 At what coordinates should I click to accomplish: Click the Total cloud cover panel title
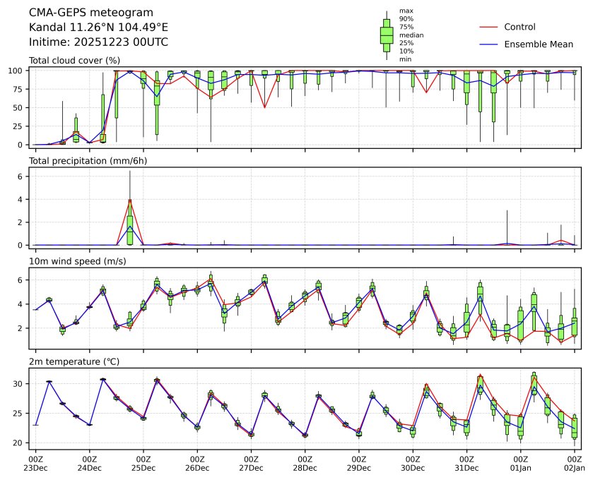[x=74, y=61]
